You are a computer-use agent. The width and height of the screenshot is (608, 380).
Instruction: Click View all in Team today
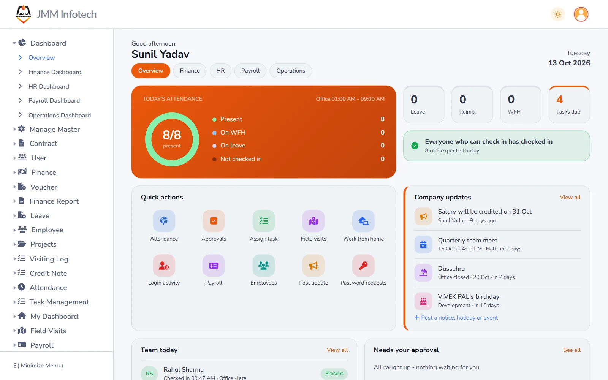[x=337, y=350]
